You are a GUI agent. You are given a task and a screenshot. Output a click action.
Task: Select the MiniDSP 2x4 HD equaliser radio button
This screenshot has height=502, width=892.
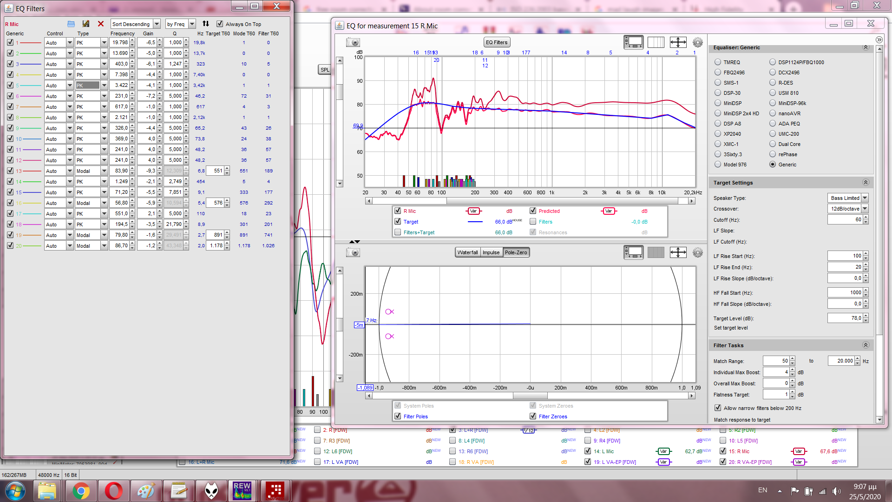(718, 113)
